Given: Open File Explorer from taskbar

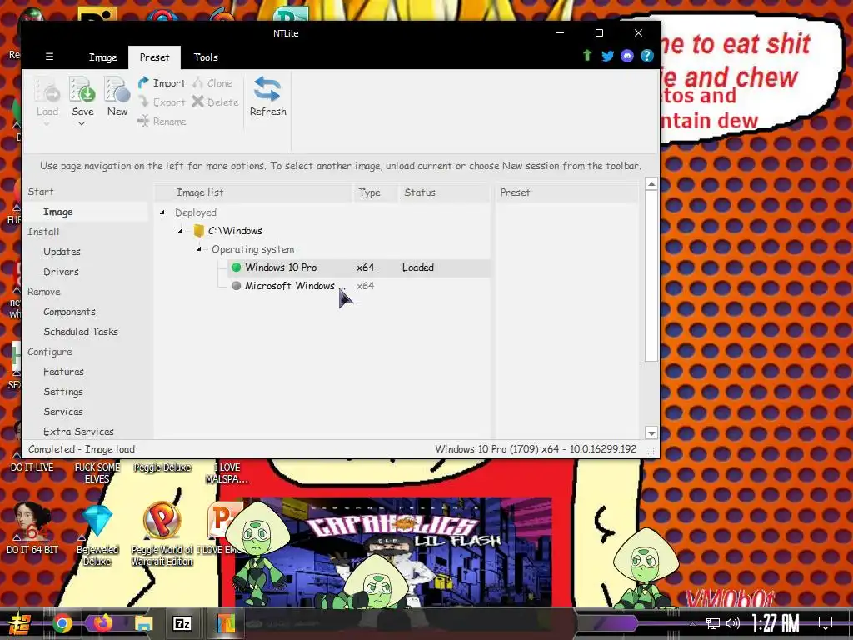Looking at the screenshot, I should click(x=143, y=623).
